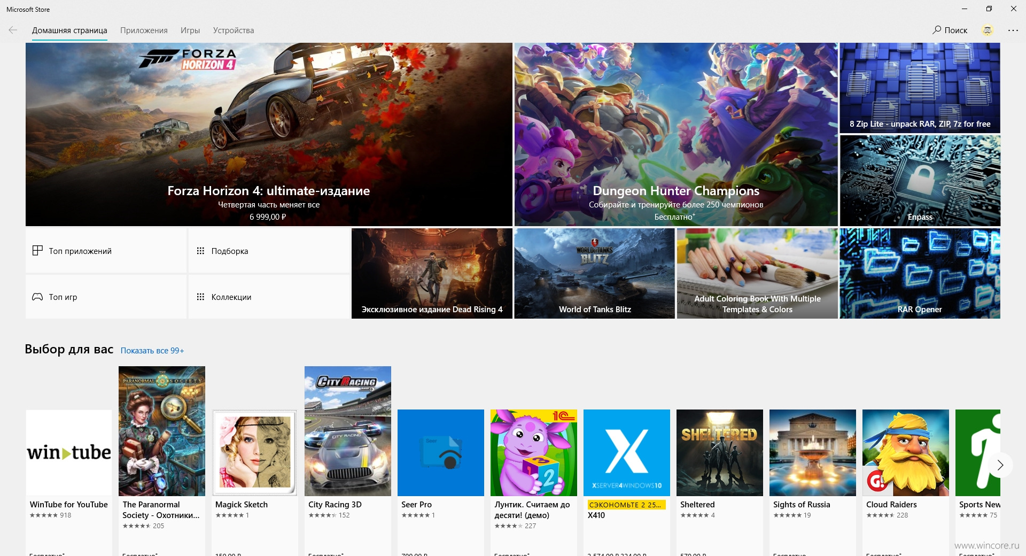The width and height of the screenshot is (1026, 556).
Task: Open the three-dot more menu
Action: (x=1013, y=30)
